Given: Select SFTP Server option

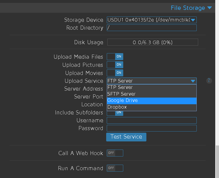Looking at the screenshot, I should pyautogui.click(x=152, y=94).
